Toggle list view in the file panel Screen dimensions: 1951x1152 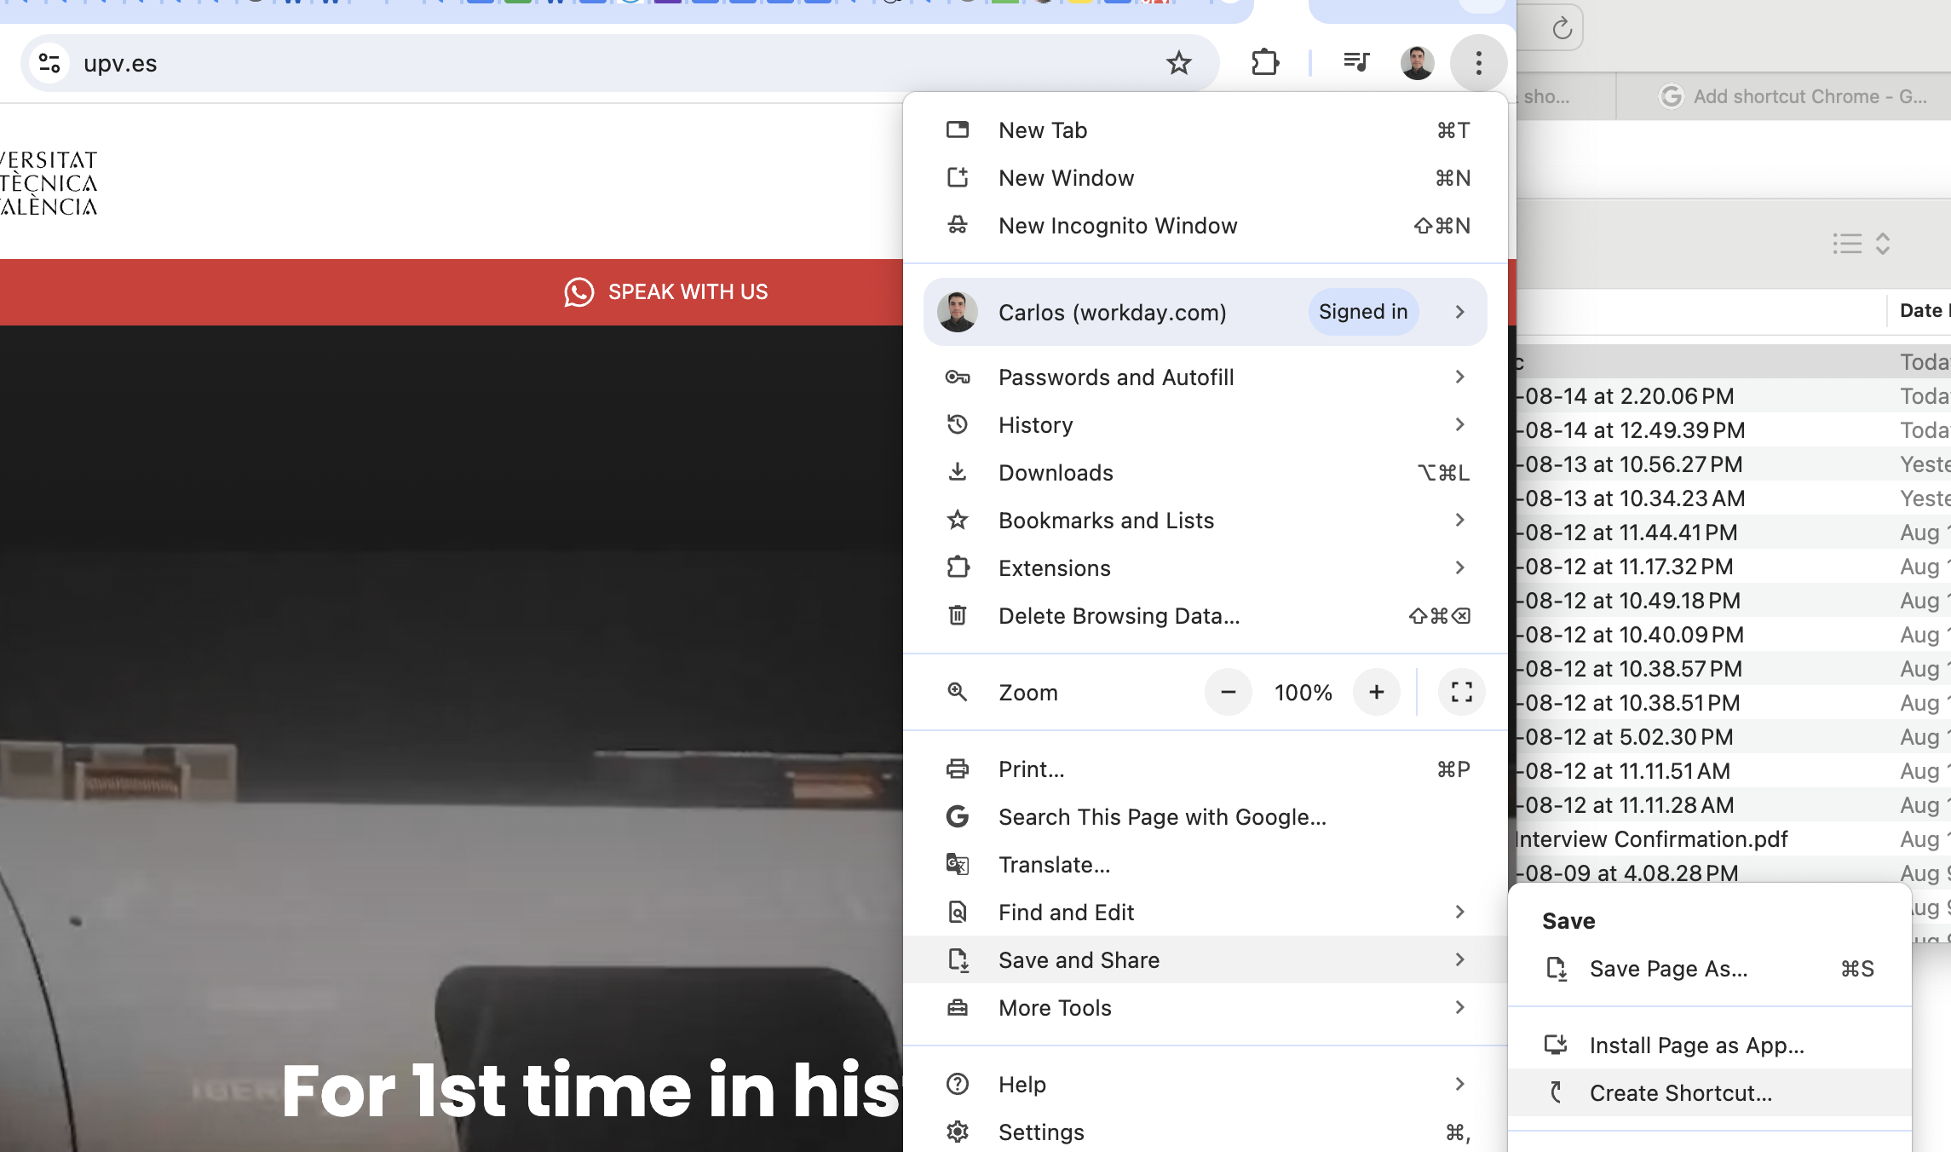click(1845, 245)
